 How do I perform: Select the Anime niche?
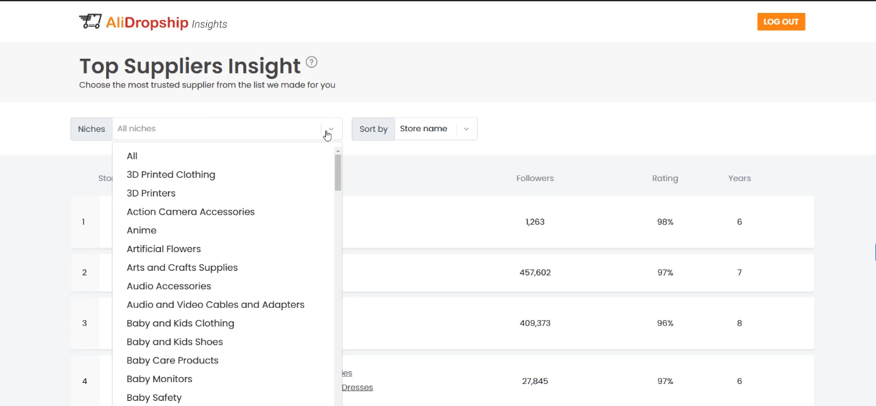pyautogui.click(x=142, y=230)
